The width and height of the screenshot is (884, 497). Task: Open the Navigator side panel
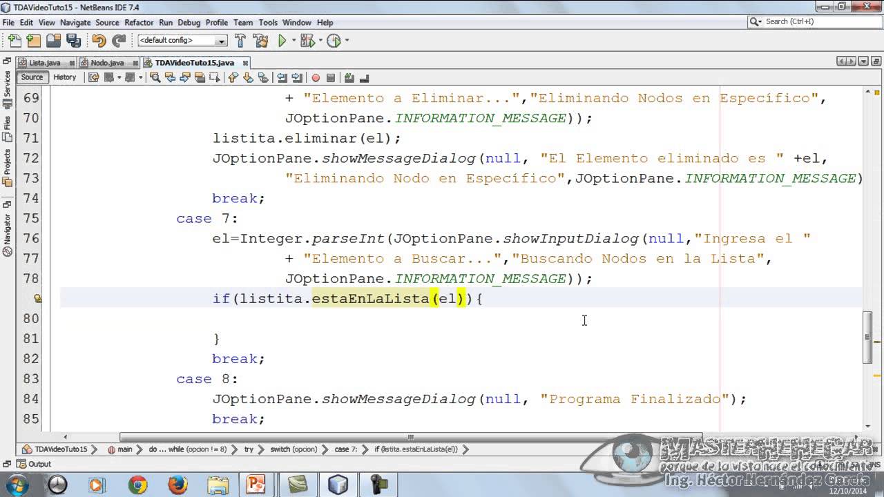click(x=7, y=235)
